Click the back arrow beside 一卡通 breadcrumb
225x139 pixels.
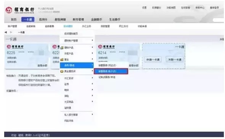6,32
